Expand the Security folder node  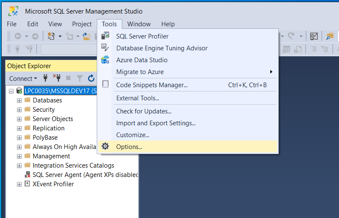[x=19, y=110]
